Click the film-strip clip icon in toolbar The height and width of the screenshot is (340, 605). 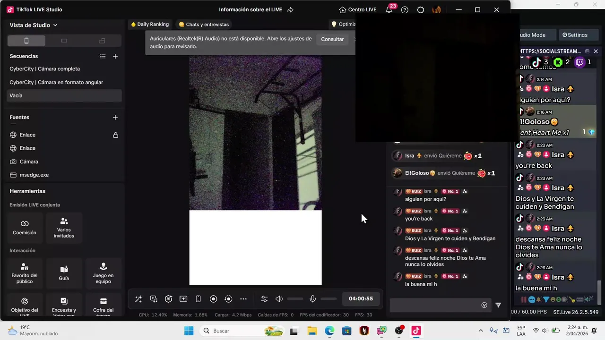183,299
